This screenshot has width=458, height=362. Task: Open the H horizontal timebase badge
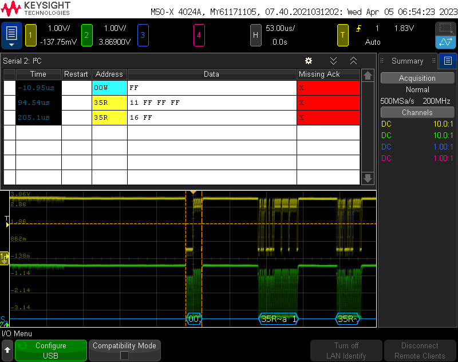pyautogui.click(x=256, y=36)
